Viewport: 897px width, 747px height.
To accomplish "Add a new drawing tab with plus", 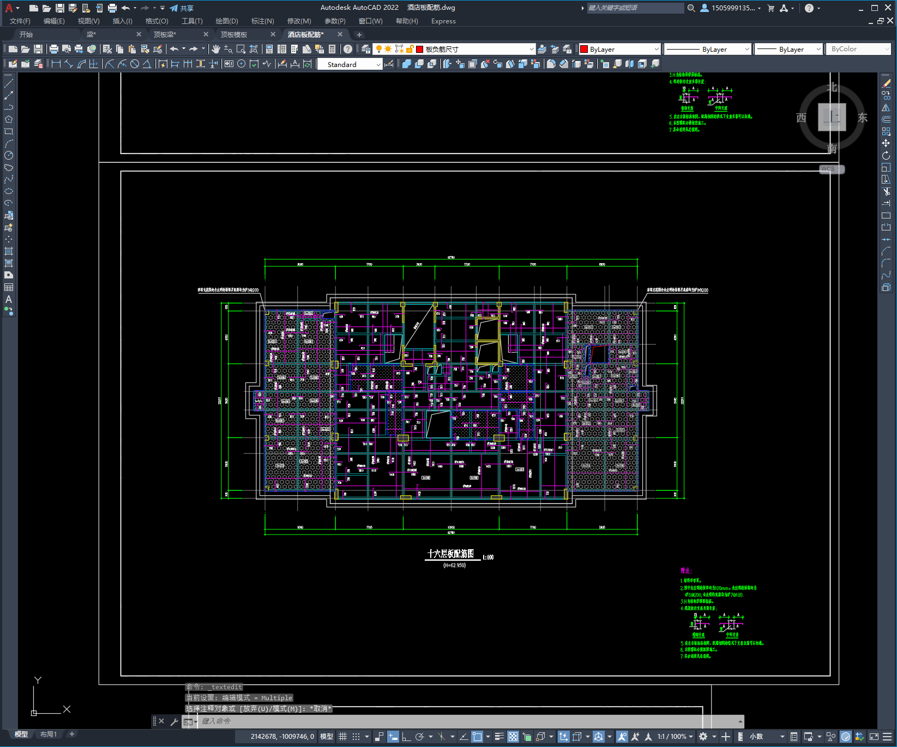I will tap(359, 34).
